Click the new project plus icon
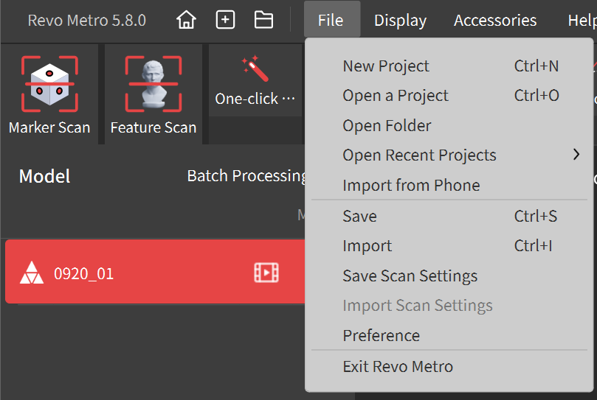The height and width of the screenshot is (400, 597). [225, 20]
